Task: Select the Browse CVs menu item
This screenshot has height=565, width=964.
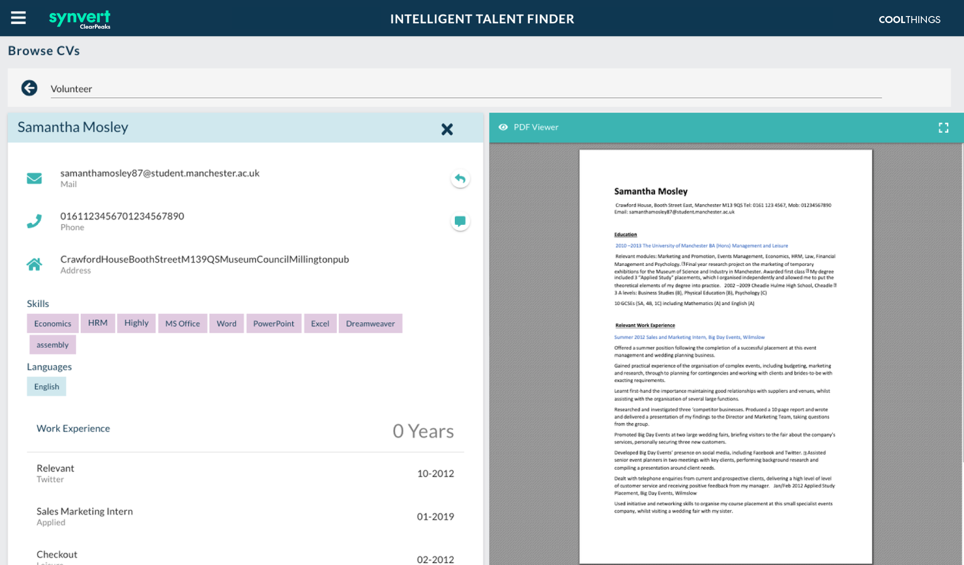Action: tap(43, 51)
